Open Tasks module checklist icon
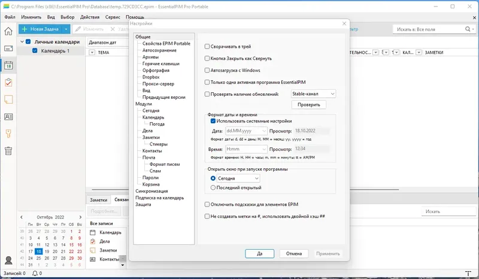 8,82
